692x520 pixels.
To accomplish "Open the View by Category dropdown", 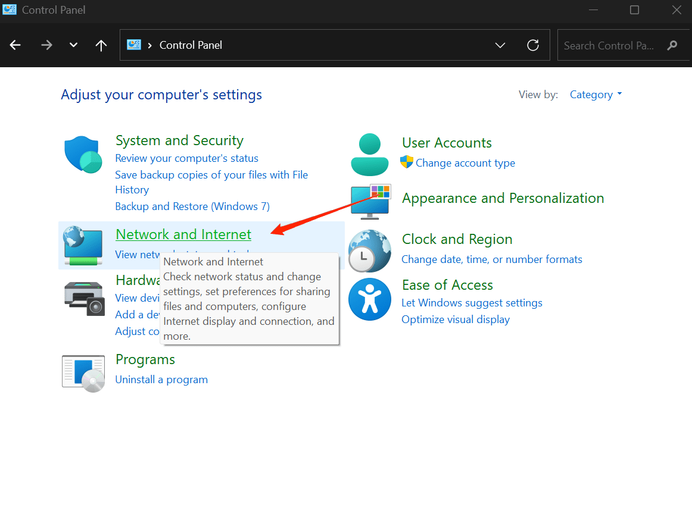I will (x=596, y=95).
